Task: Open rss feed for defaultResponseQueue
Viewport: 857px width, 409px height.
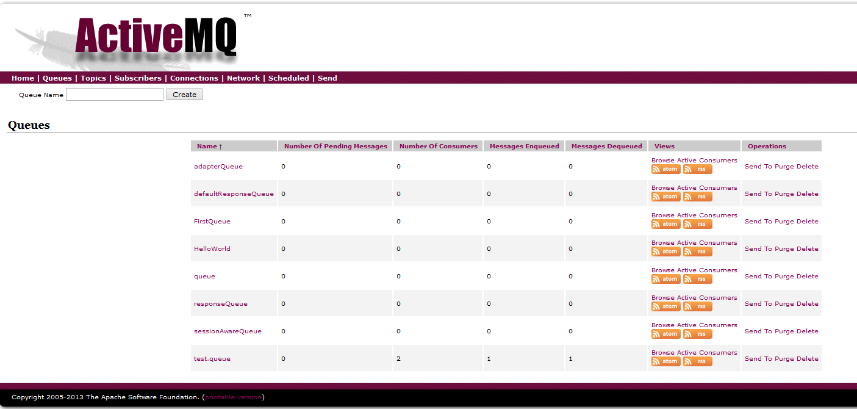Action: 697,197
